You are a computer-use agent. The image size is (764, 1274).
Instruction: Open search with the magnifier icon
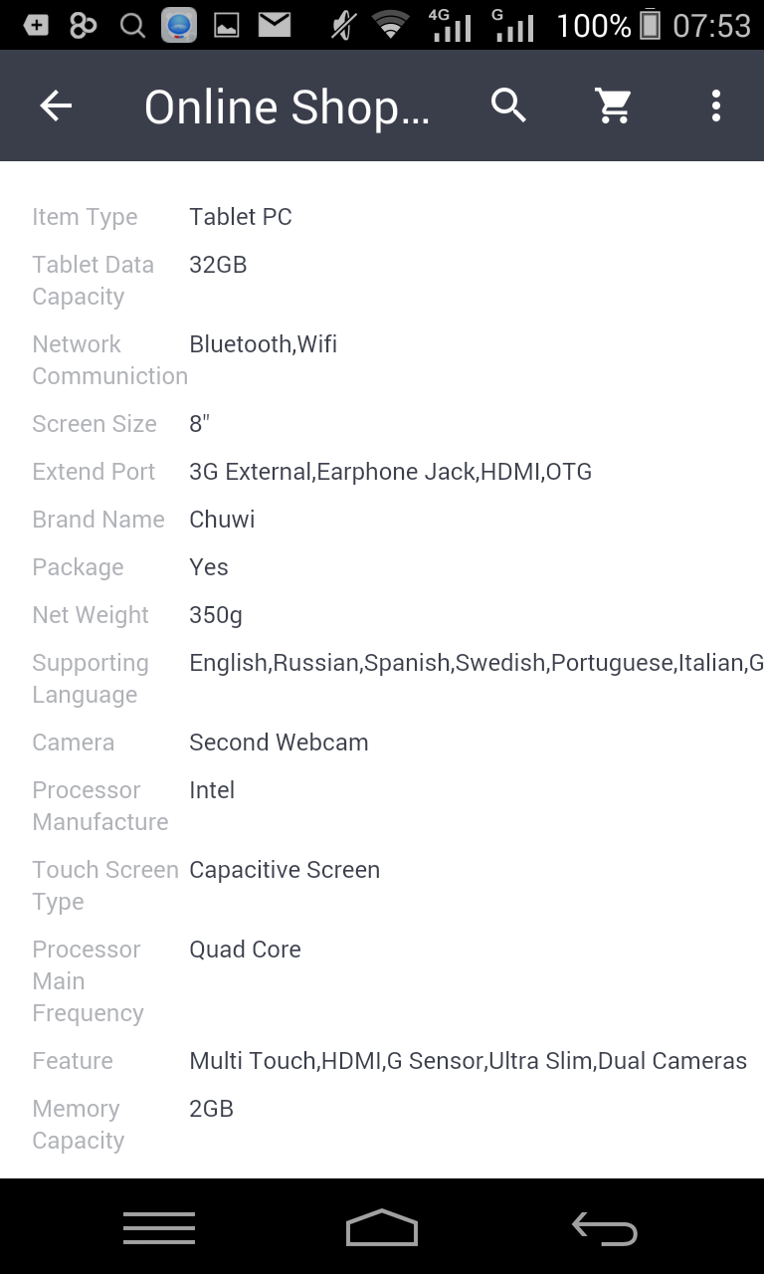coord(508,106)
